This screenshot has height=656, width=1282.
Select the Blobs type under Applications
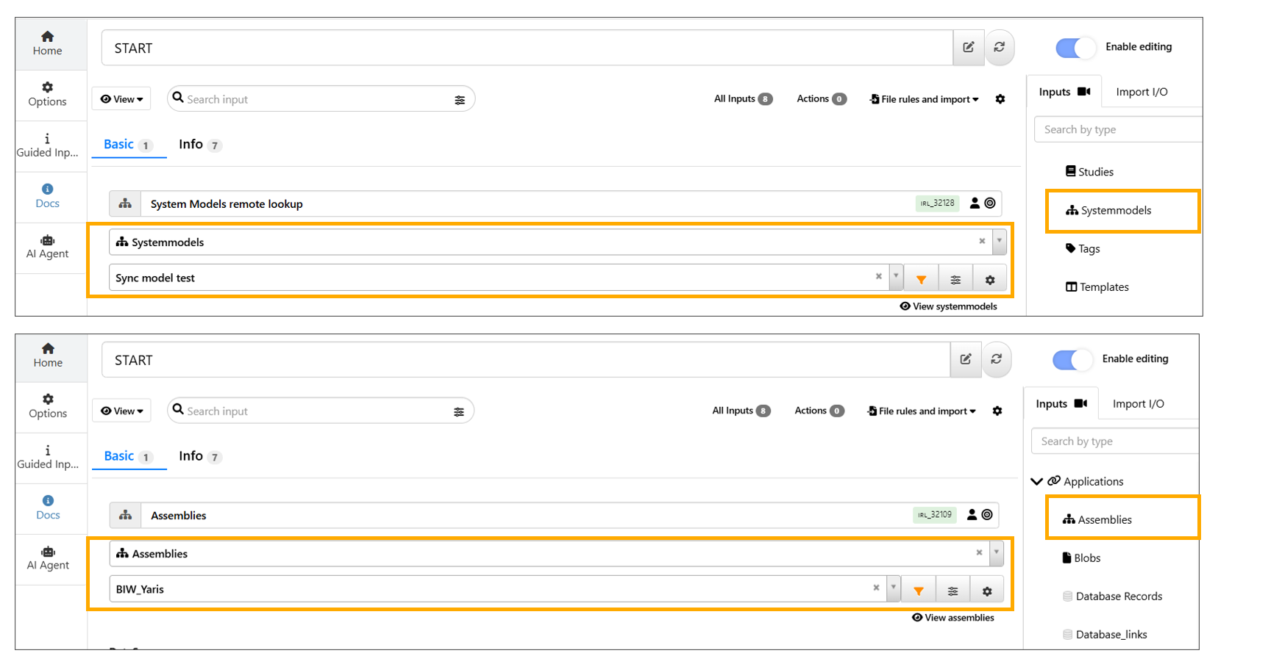click(1086, 558)
